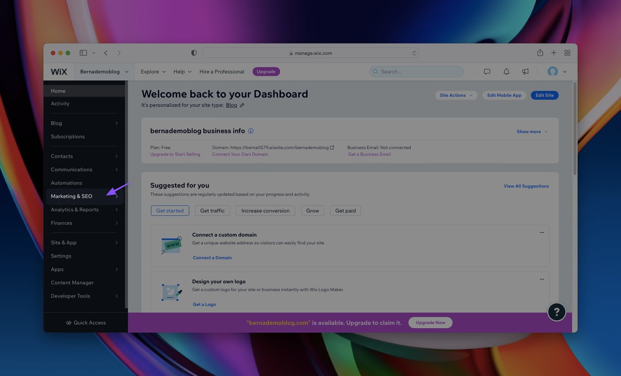
Task: Open the help question mark button
Action: point(556,311)
